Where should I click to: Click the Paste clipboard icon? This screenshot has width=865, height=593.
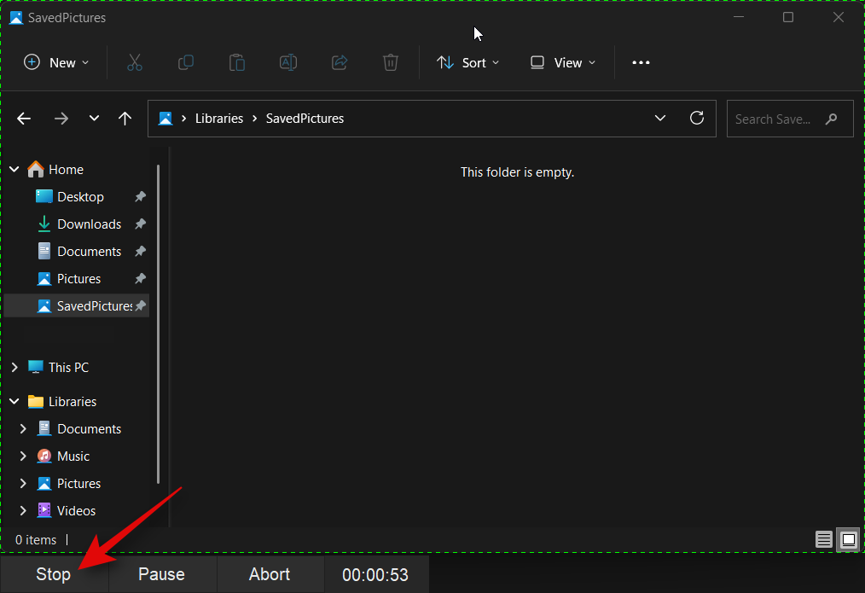pyautogui.click(x=236, y=62)
